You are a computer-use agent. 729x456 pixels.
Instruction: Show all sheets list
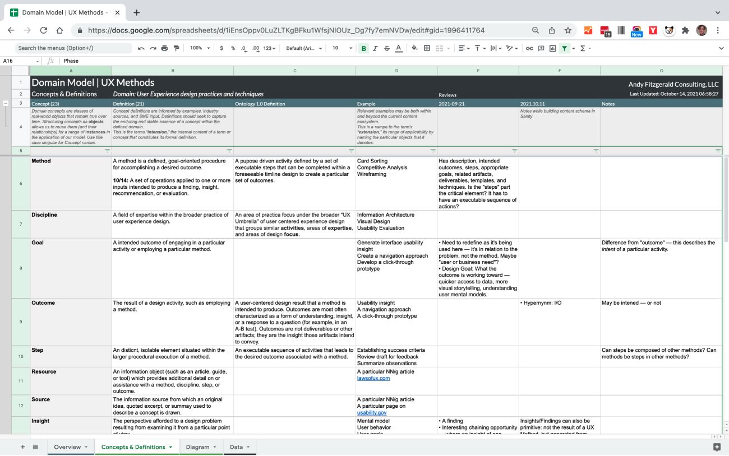pos(35,447)
